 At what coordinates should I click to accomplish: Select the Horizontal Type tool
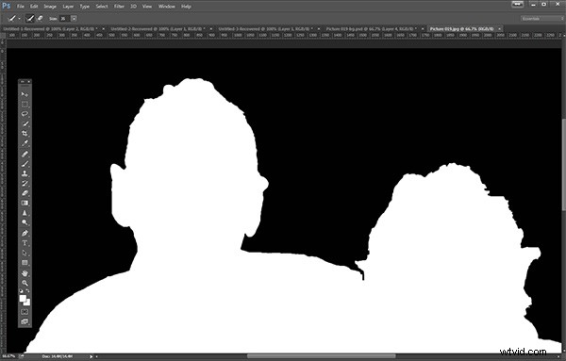coord(25,243)
